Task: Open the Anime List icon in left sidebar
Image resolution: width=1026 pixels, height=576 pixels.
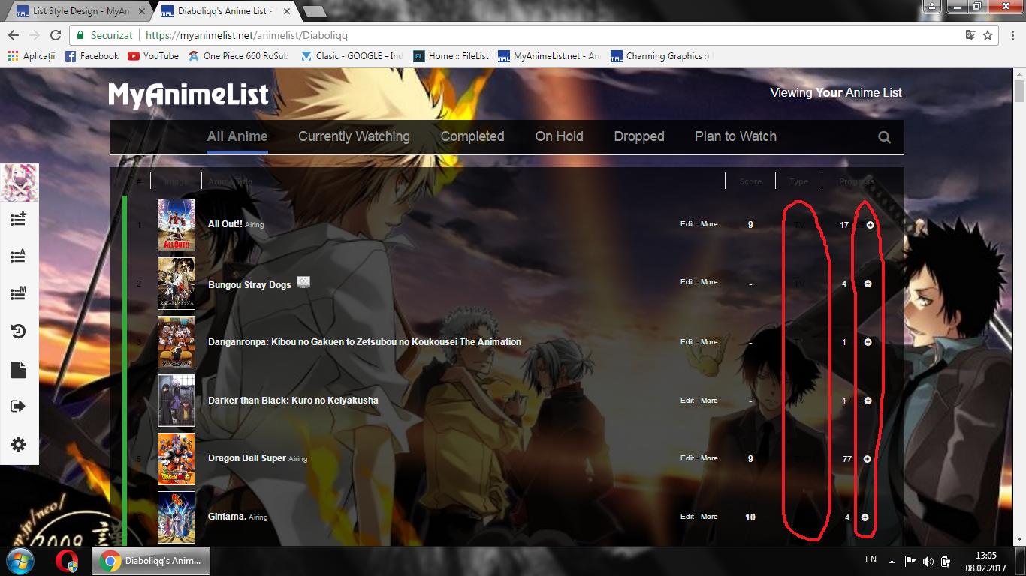Action: [x=19, y=256]
